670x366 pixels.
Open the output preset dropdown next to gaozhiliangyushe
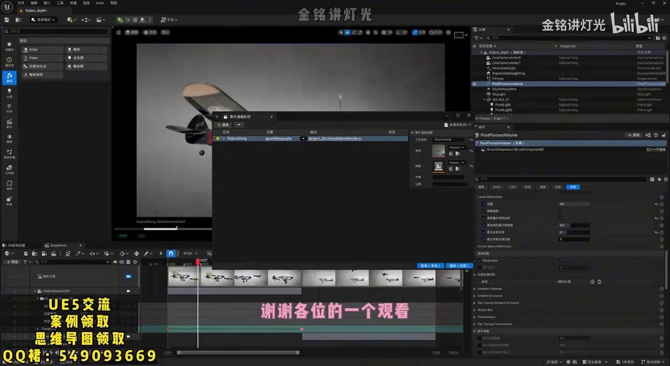(304, 139)
